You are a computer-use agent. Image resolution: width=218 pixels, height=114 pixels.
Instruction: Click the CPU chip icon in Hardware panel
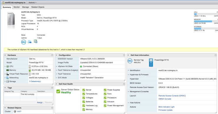tap(8, 67)
